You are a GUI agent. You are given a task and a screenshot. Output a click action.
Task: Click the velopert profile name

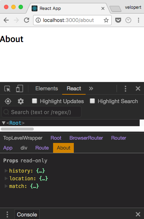[133, 7]
